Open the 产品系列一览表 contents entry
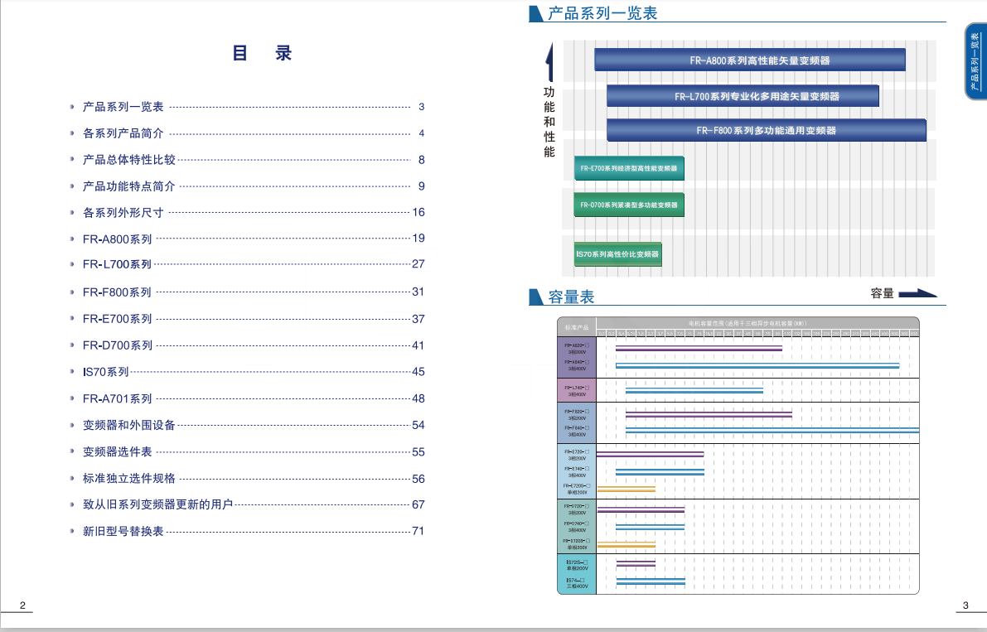This screenshot has height=632, width=987. [x=248, y=107]
